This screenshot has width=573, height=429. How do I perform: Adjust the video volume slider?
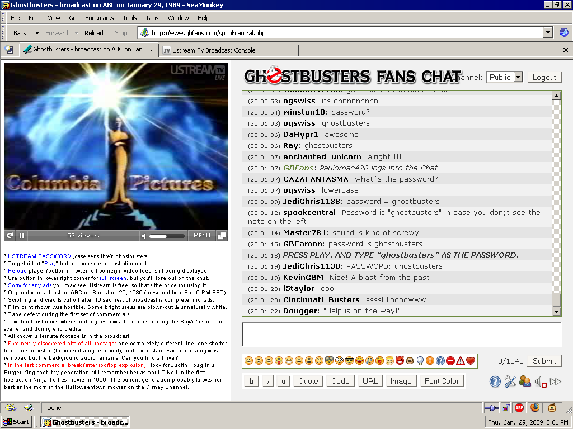167,236
